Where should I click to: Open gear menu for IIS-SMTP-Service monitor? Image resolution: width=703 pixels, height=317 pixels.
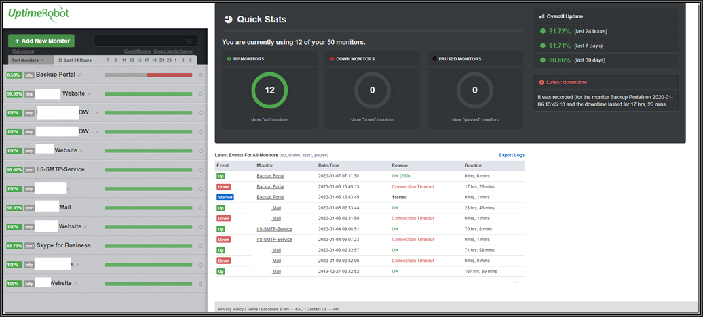click(x=200, y=170)
